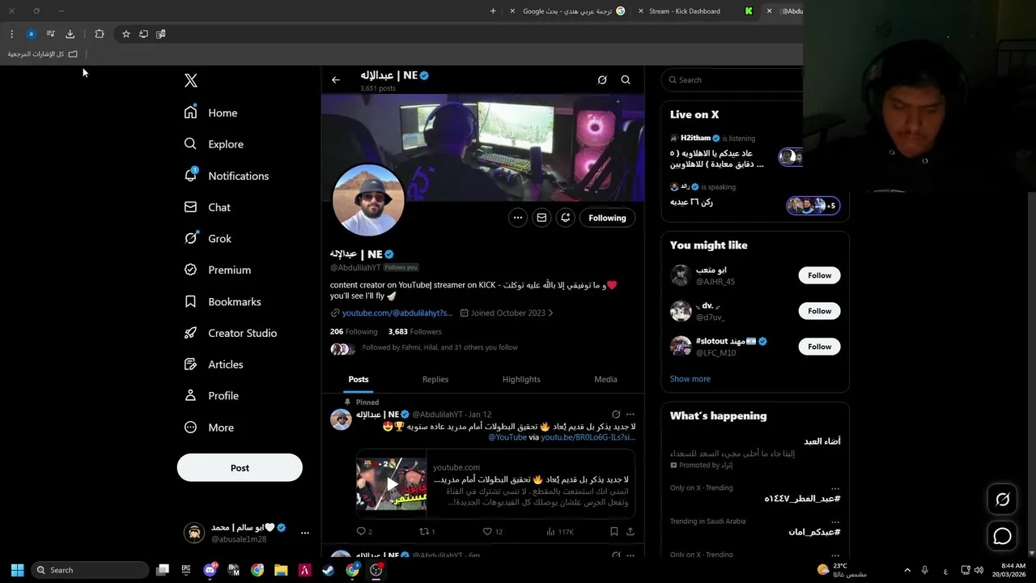Follow ابو متعب @AJHR_45
The height and width of the screenshot is (583, 1036).
pos(819,275)
